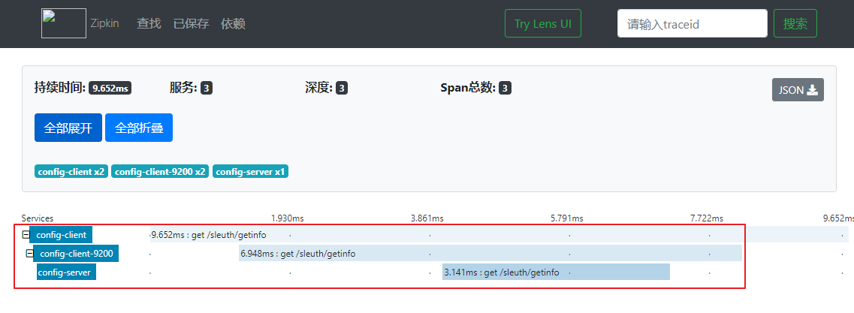
Task: Click the 服务 count badge
Action: 207,88
